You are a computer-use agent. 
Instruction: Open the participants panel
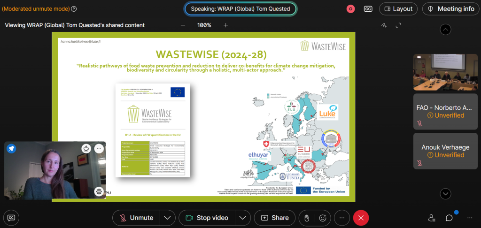coord(432,218)
